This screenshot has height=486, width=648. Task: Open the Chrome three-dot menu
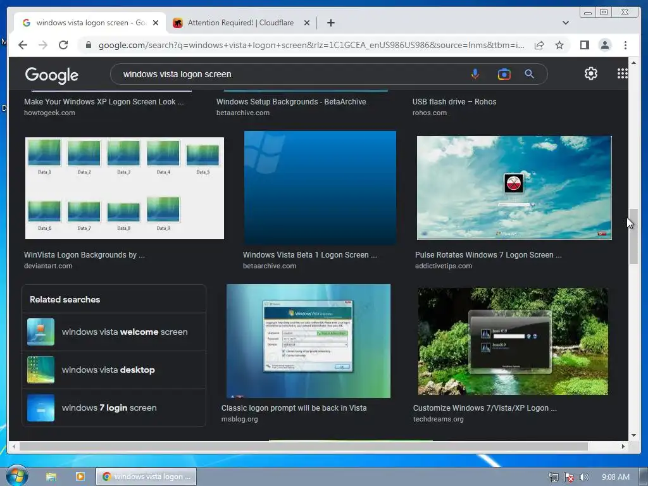(x=625, y=45)
